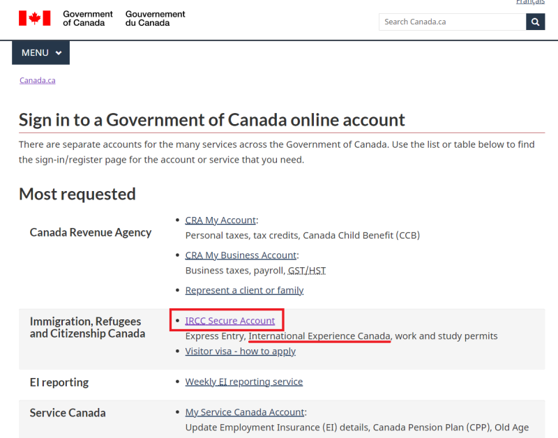Click in the Search Canada.ca field

tap(452, 22)
